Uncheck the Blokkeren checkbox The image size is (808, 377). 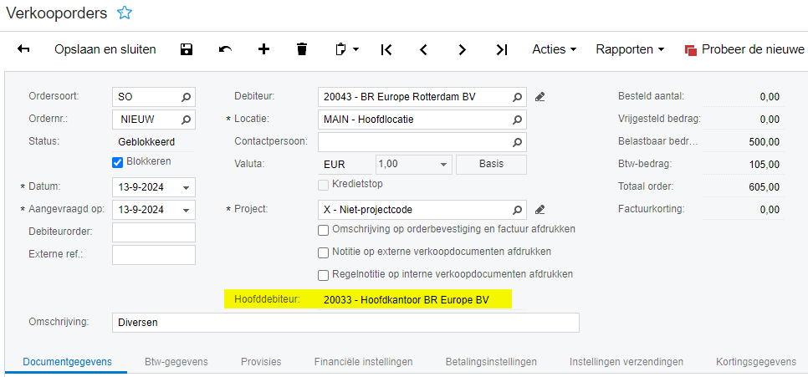tap(118, 161)
